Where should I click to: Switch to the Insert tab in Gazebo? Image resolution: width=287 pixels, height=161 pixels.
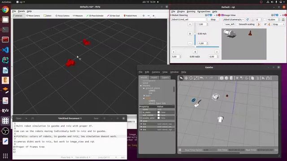[x=154, y=77]
